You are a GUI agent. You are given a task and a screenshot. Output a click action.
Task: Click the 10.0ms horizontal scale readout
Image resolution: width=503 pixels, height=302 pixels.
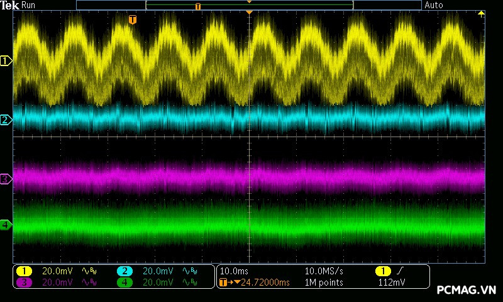coord(233,271)
